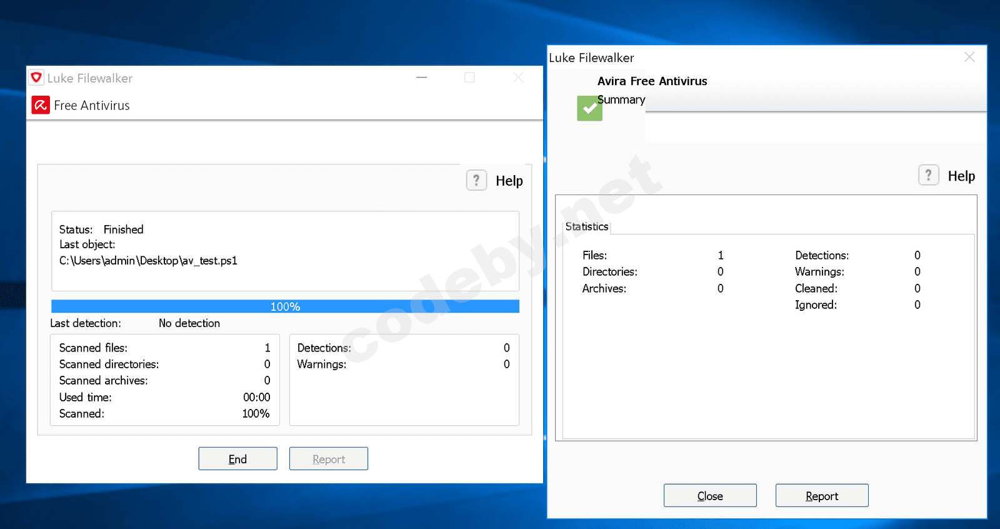Click the Status: Finished text
The image size is (1000, 529).
[101, 229]
